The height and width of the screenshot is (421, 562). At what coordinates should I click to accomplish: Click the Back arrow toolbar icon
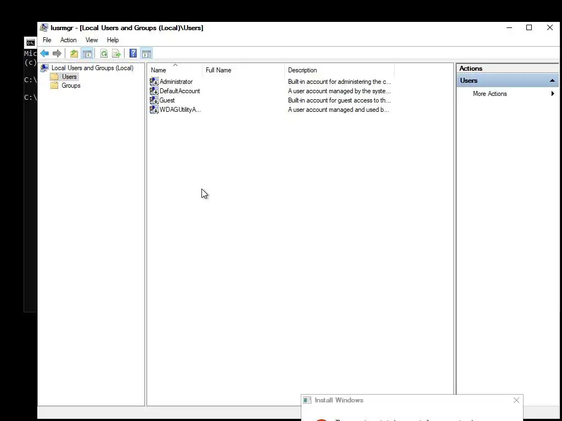click(x=44, y=54)
